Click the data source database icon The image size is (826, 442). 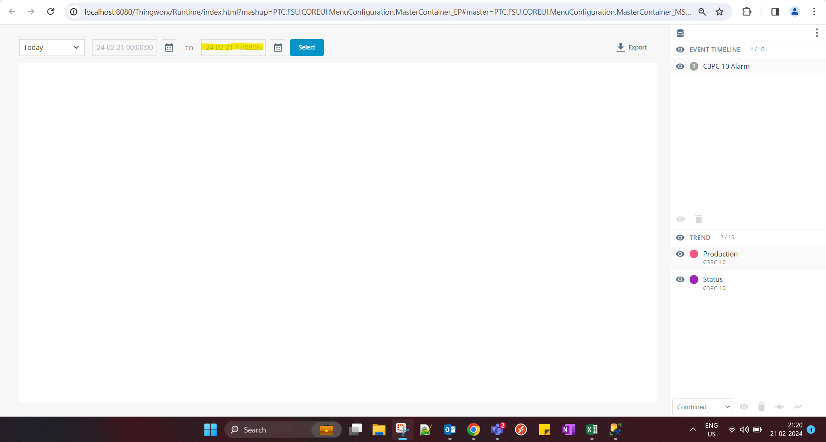tap(681, 33)
